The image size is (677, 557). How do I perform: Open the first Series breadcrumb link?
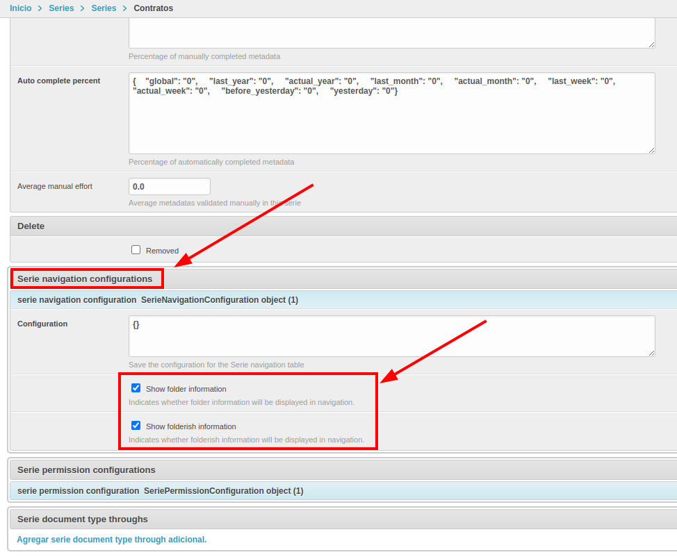[61, 8]
